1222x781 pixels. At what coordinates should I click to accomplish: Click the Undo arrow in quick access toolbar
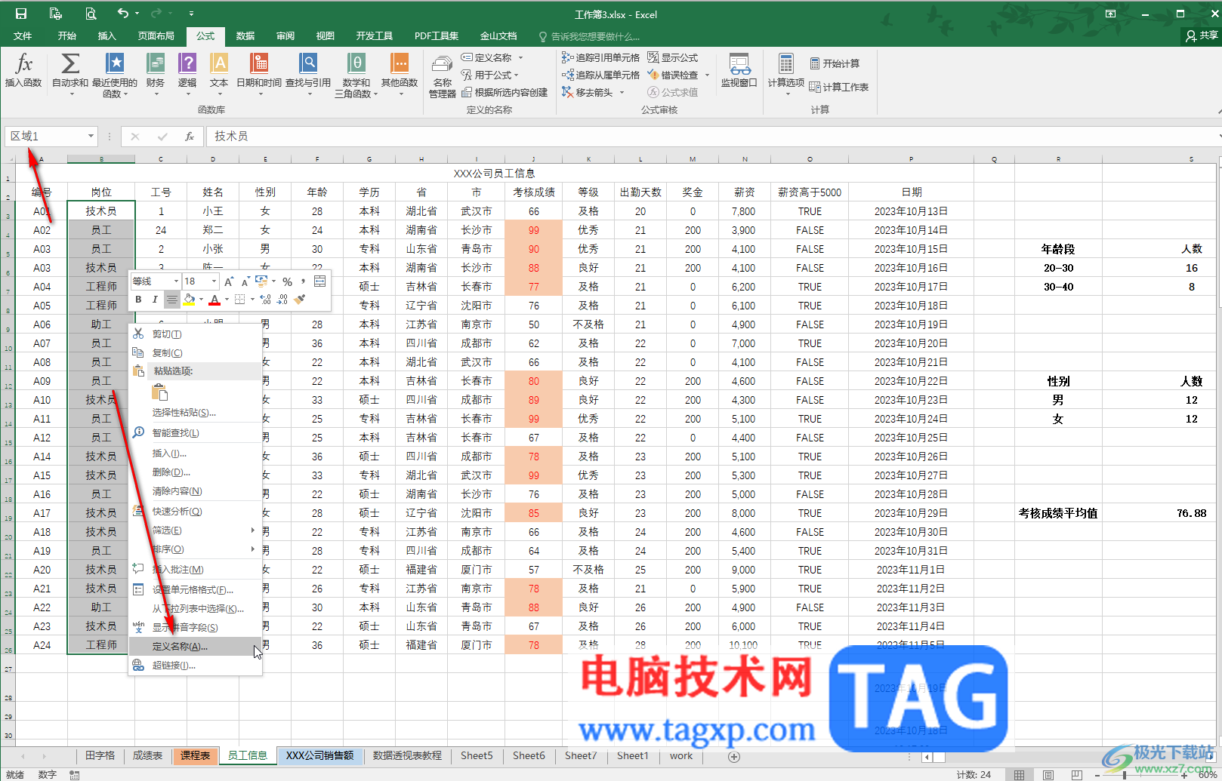pyautogui.click(x=123, y=14)
